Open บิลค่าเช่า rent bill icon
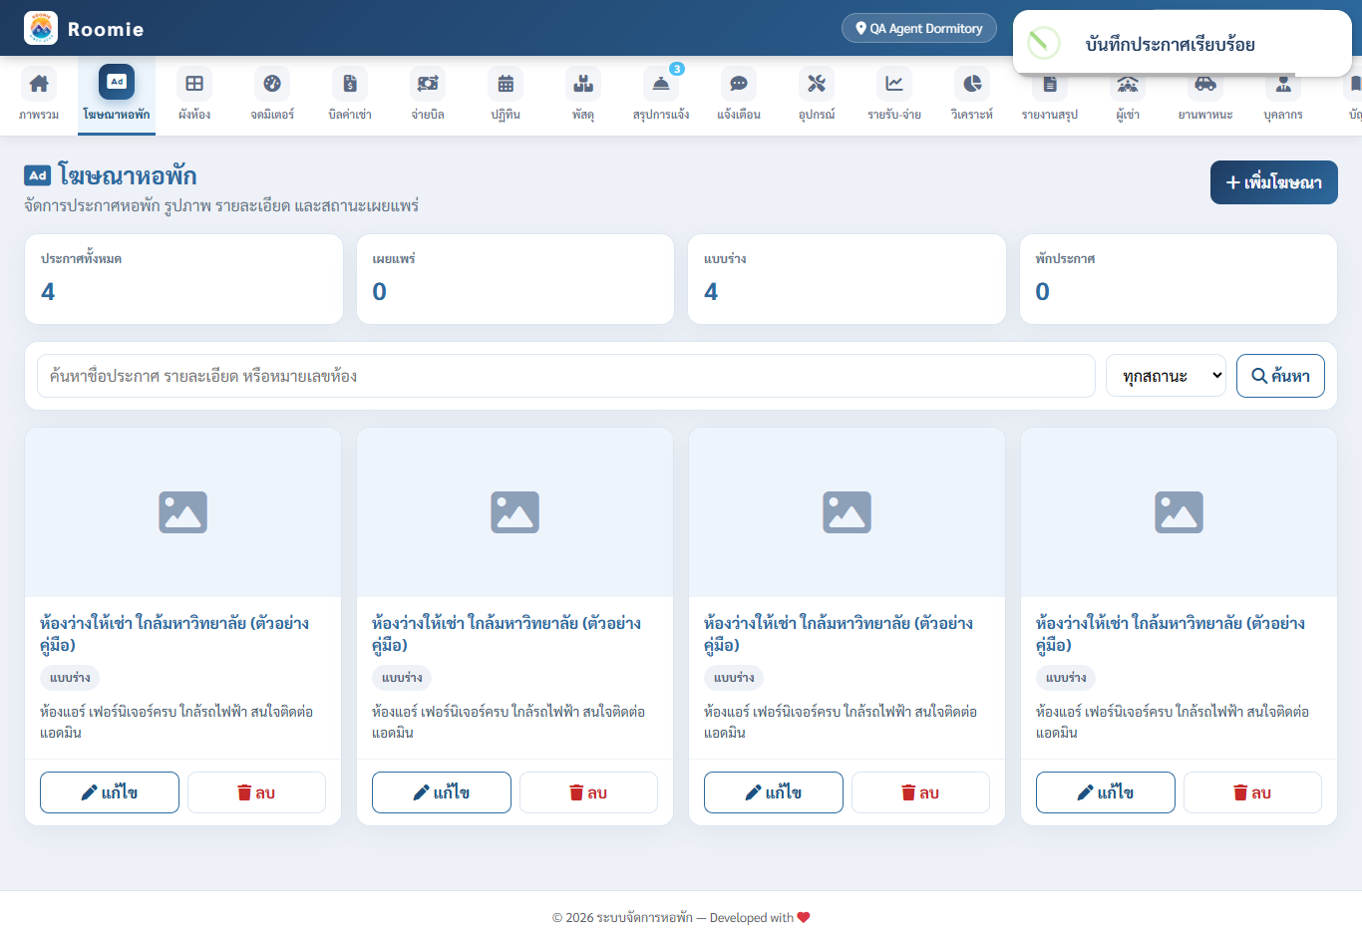Image resolution: width=1362 pixels, height=942 pixels. (350, 84)
